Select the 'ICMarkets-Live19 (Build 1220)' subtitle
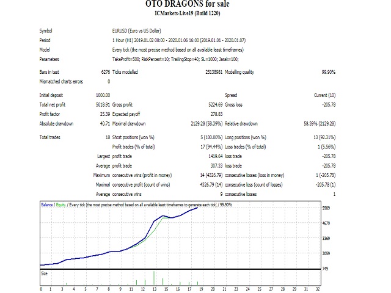 [188, 13]
